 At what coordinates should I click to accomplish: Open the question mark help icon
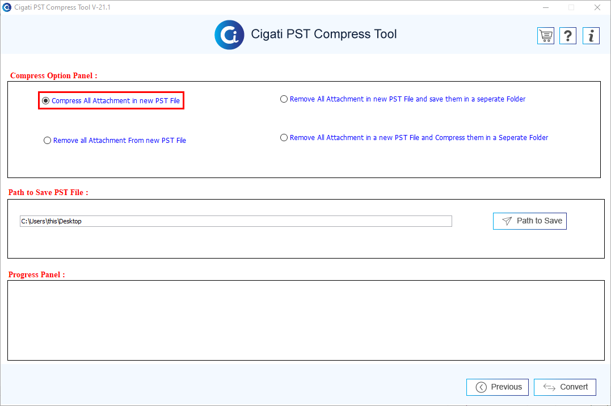[x=568, y=36]
